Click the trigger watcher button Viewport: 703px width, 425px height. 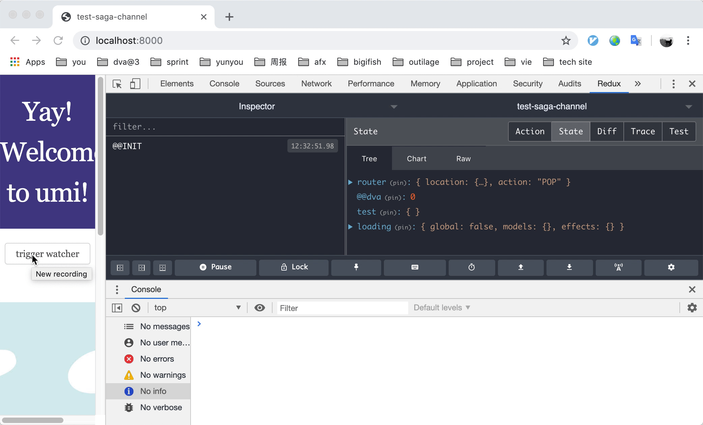tap(48, 254)
